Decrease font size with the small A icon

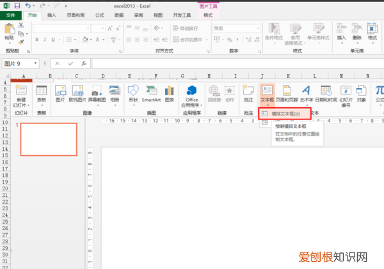pyautogui.click(x=118, y=28)
